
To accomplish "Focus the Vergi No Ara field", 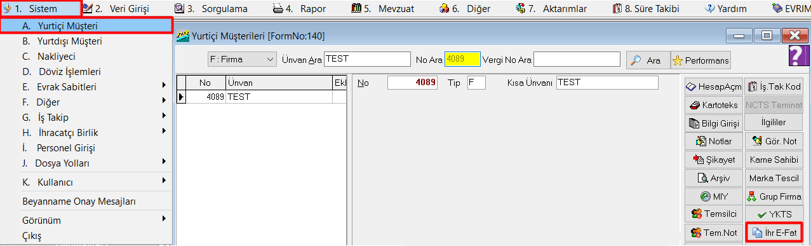I will pyautogui.click(x=577, y=60).
